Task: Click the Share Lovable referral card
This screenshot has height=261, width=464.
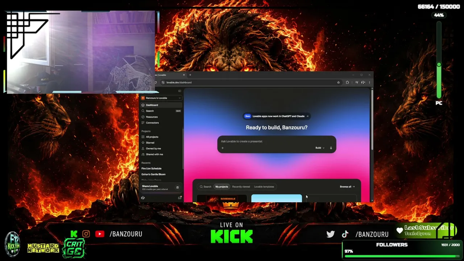Action: pos(161,187)
